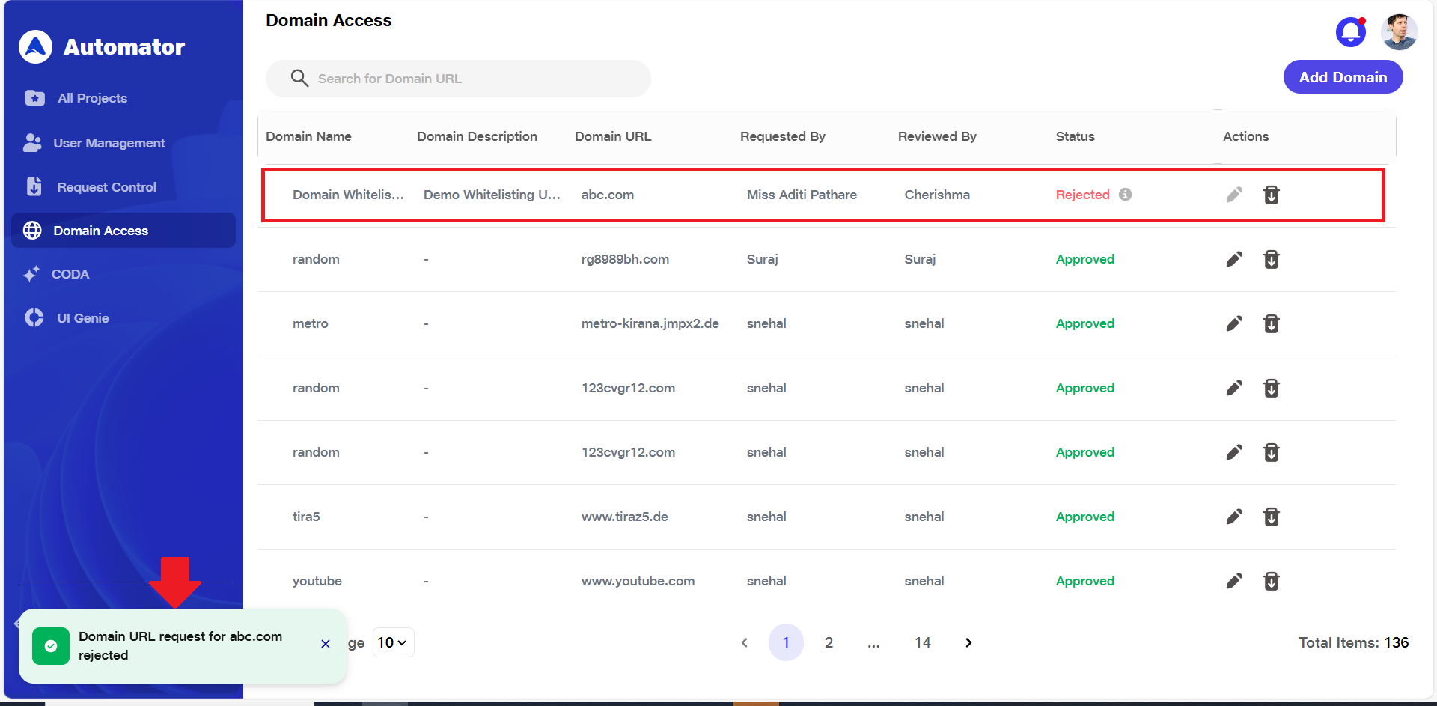Open the user profile avatar
Screen dimensions: 1437x706
[1398, 32]
